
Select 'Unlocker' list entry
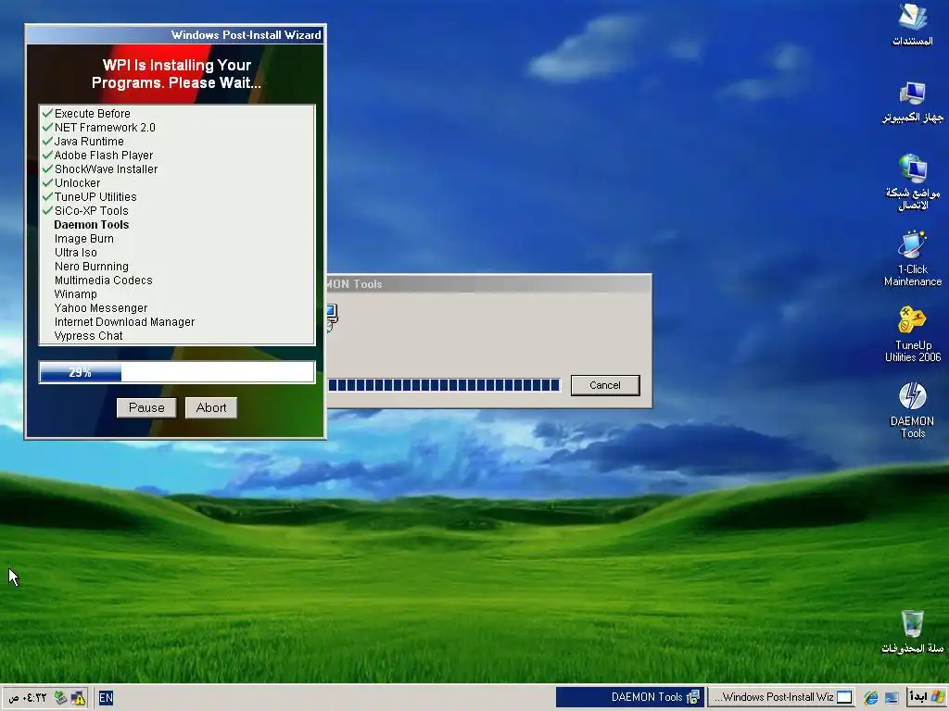click(x=78, y=182)
